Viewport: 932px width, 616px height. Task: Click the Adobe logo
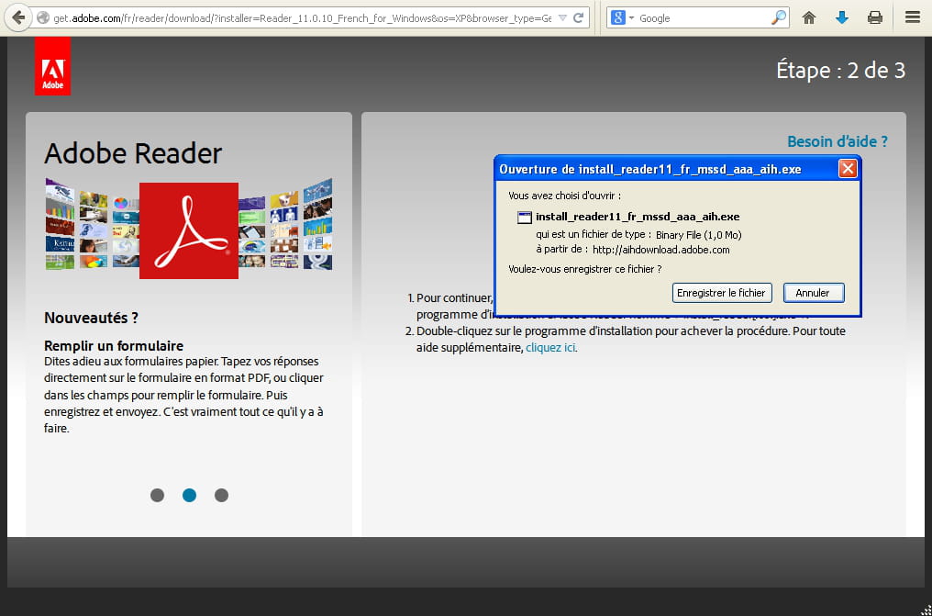click(x=52, y=66)
